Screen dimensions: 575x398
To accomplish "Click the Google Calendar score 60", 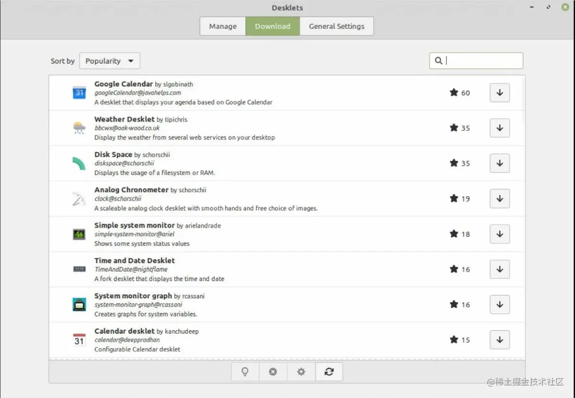I will coord(466,93).
